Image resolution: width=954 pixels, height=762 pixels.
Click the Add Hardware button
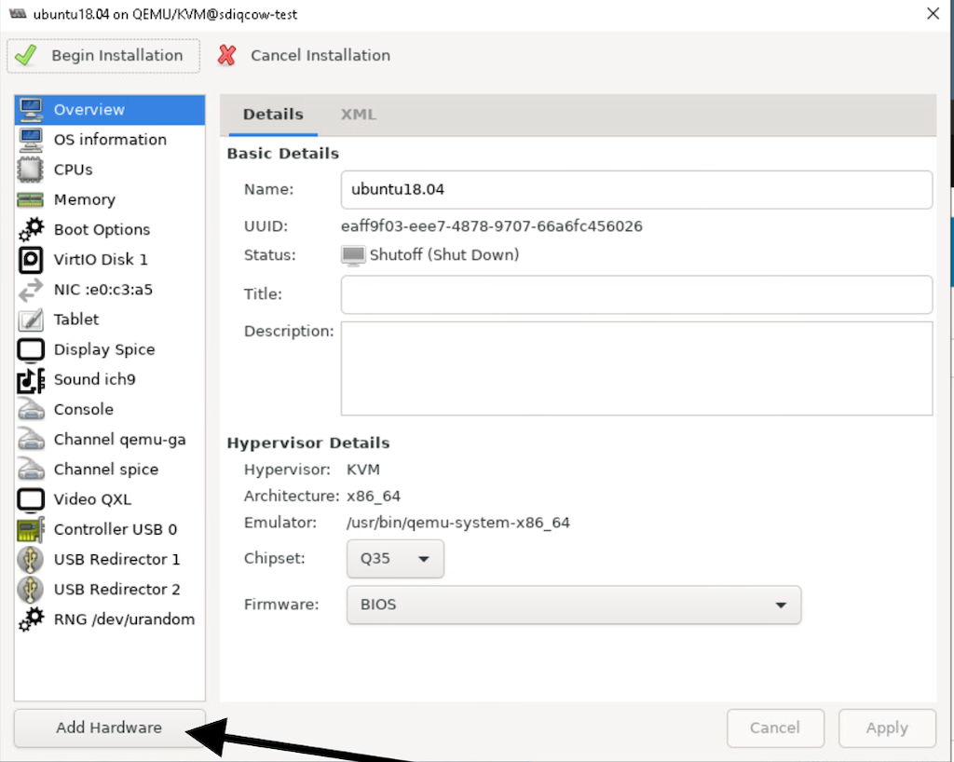click(110, 728)
